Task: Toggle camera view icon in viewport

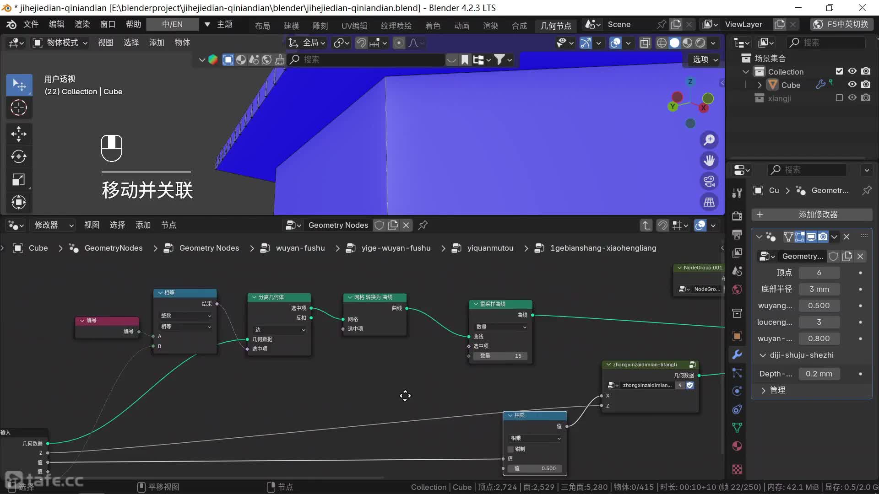Action: pyautogui.click(x=709, y=181)
